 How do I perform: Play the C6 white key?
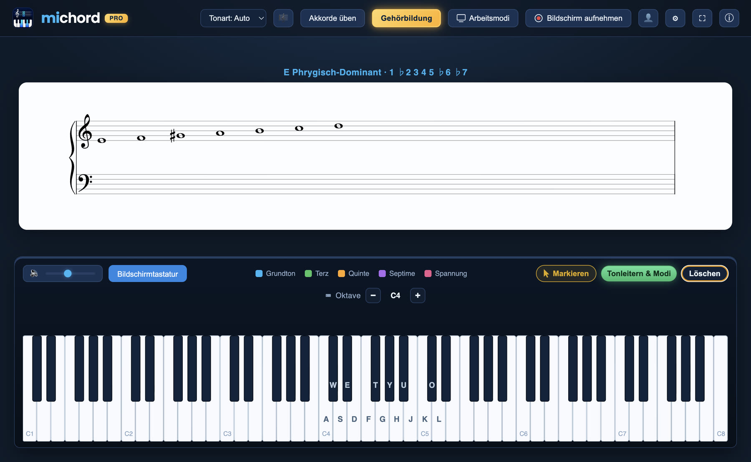point(523,421)
